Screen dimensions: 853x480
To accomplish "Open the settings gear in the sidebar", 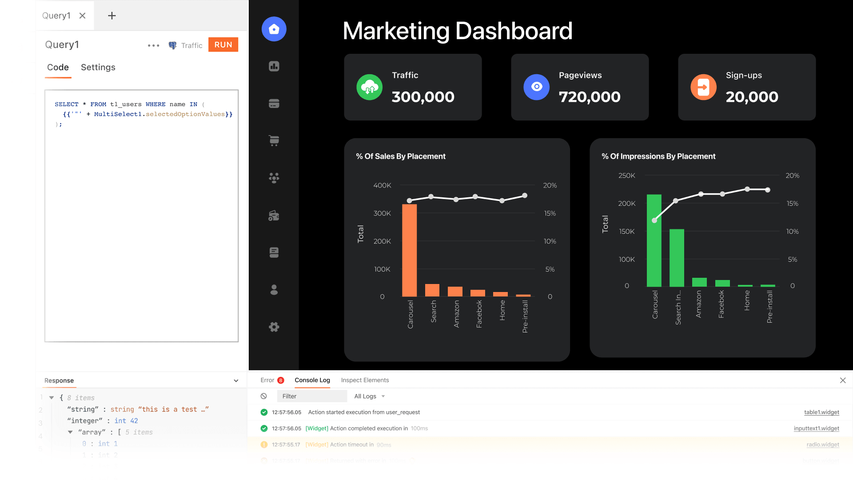I will (x=274, y=327).
